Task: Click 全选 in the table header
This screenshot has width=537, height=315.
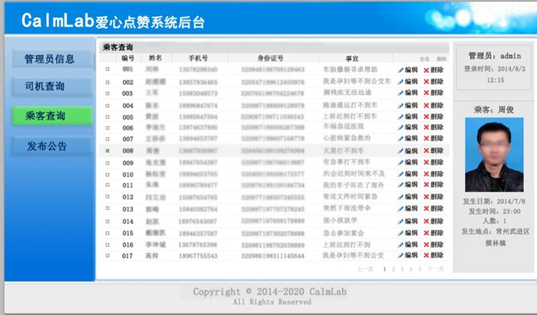Action: click(x=424, y=58)
